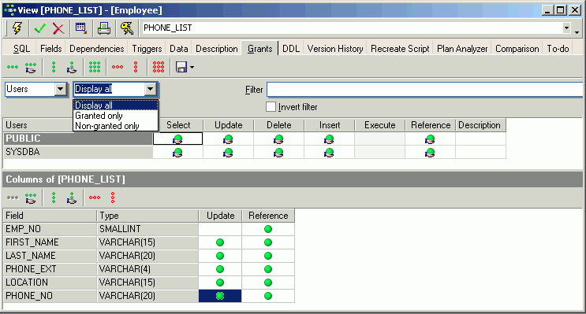
Task: Select the LAST_NAME field row
Action: (50, 256)
